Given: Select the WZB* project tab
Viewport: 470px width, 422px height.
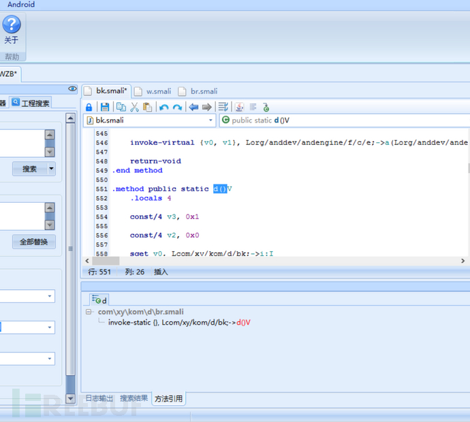Looking at the screenshot, I should tap(9, 74).
